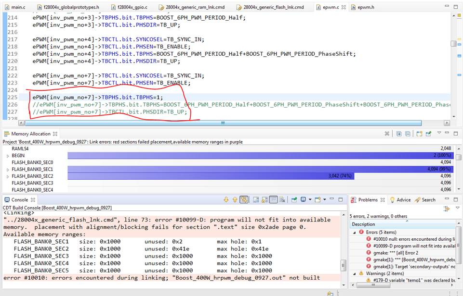Viewport: 463px width, 296px height.
Task: Click green pin icon in Memory Allocation toolbar
Action: point(428,134)
